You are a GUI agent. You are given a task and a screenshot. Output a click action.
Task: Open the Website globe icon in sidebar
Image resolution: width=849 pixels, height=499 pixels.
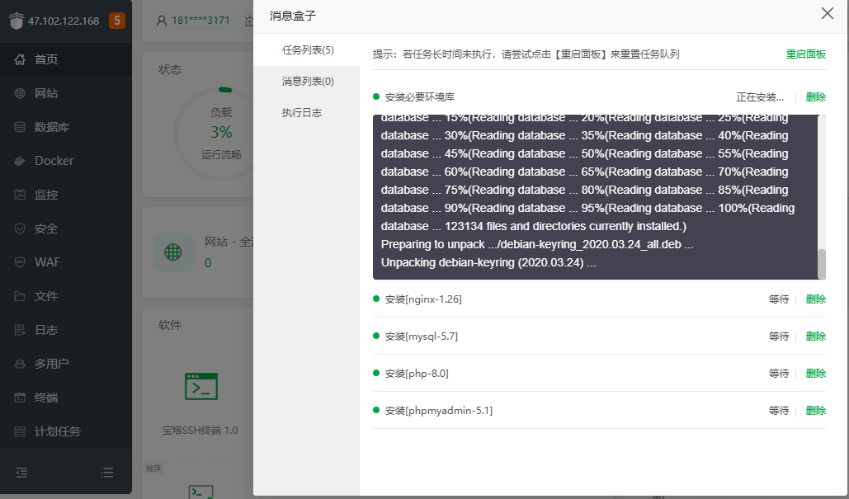point(20,93)
